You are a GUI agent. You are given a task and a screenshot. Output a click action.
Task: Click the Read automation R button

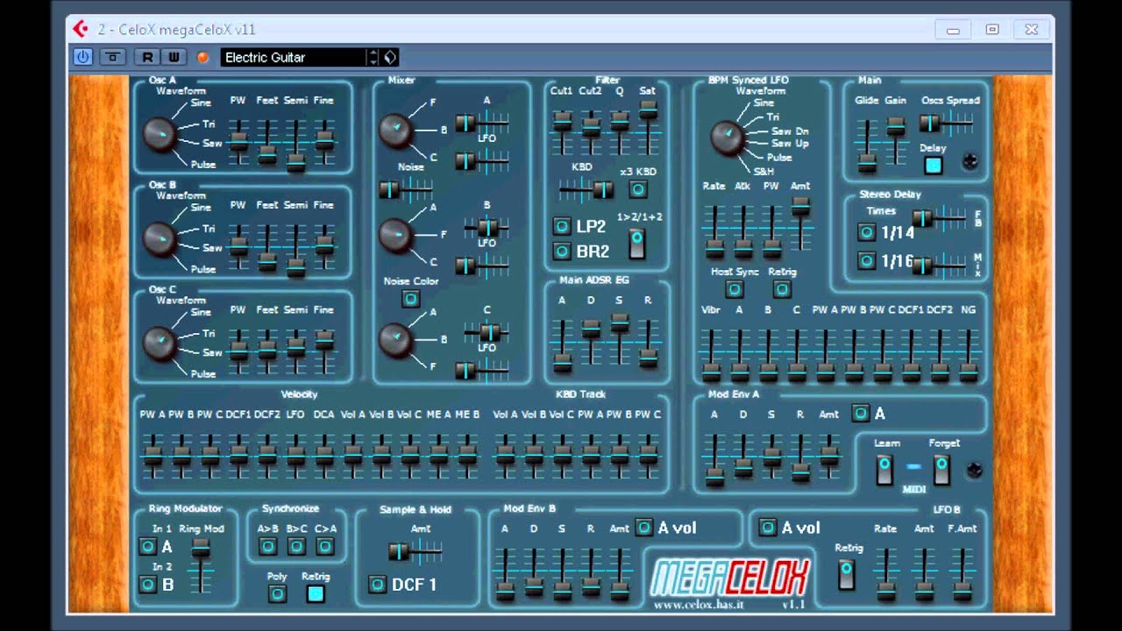pyautogui.click(x=147, y=57)
